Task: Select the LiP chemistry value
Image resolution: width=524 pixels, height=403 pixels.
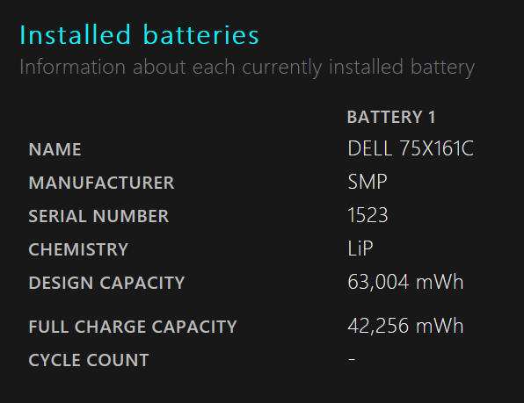Action: 360,248
